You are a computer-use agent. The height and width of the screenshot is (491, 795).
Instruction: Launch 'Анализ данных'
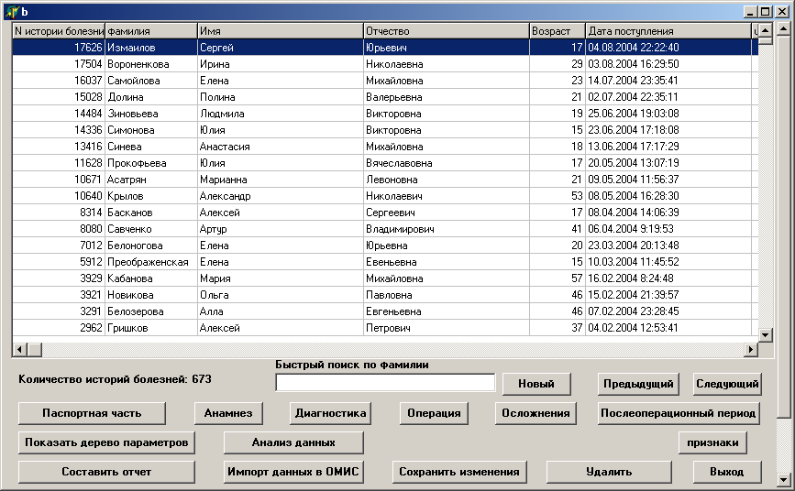[x=293, y=442]
